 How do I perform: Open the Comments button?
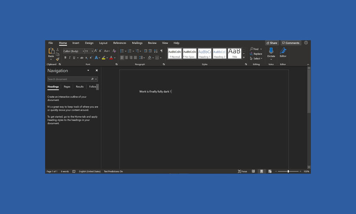291,43
